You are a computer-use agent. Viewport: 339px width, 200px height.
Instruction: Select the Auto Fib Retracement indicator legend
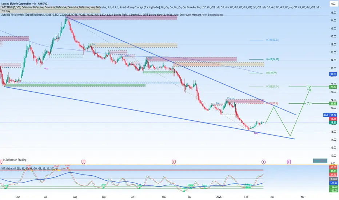pos(112,15)
